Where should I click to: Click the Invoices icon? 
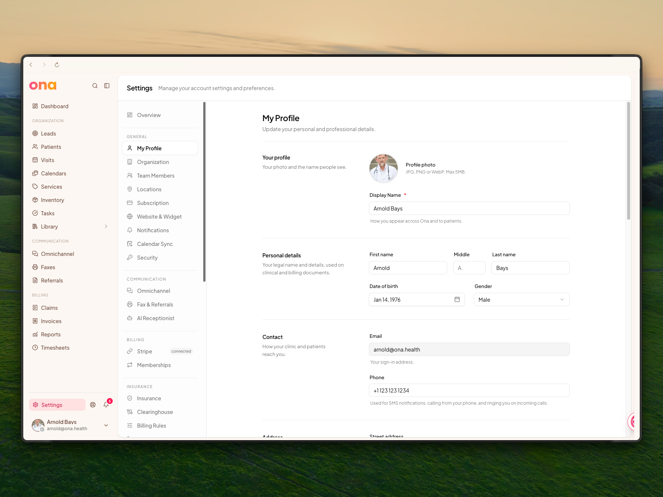coord(35,321)
